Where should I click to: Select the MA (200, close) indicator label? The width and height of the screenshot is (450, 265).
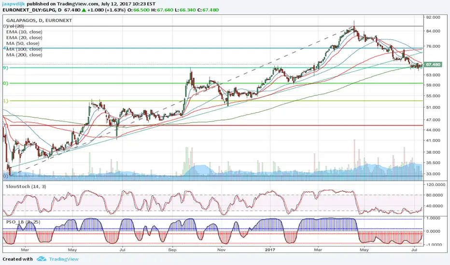pos(24,55)
